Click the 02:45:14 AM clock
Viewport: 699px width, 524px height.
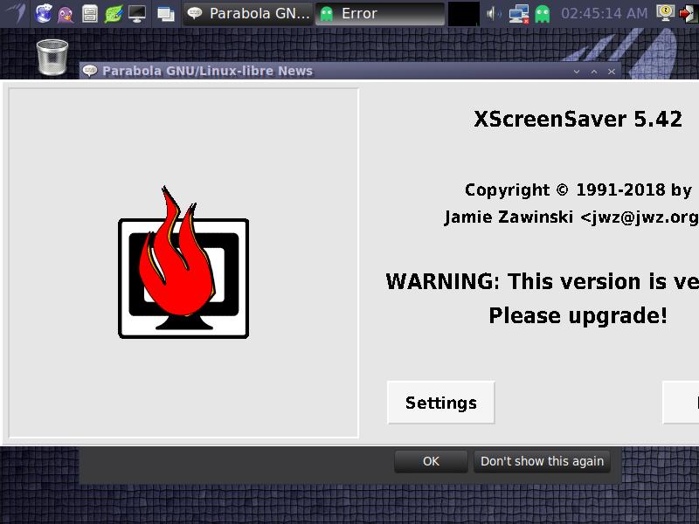pyautogui.click(x=604, y=13)
